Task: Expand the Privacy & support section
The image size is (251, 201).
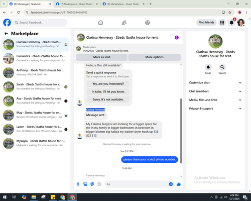Action: (x=215, y=109)
